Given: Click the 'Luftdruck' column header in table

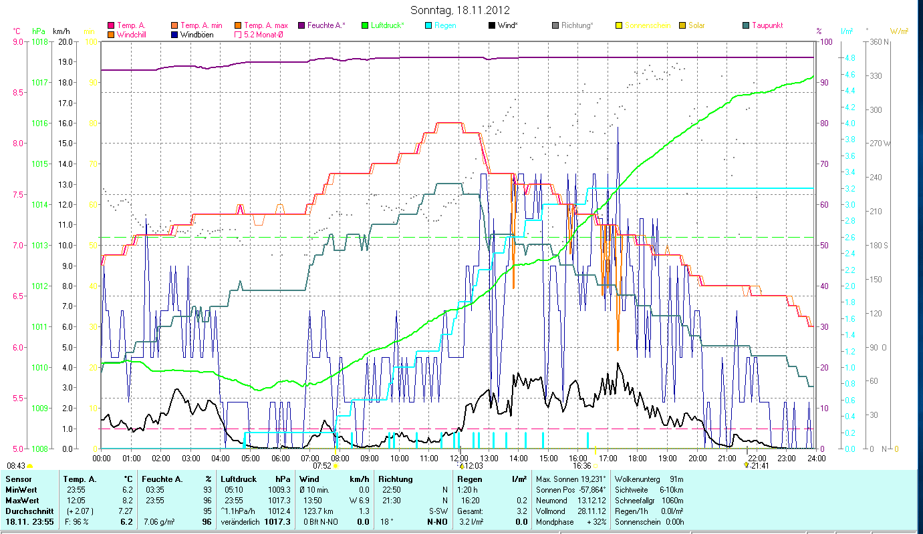Looking at the screenshot, I should (237, 479).
